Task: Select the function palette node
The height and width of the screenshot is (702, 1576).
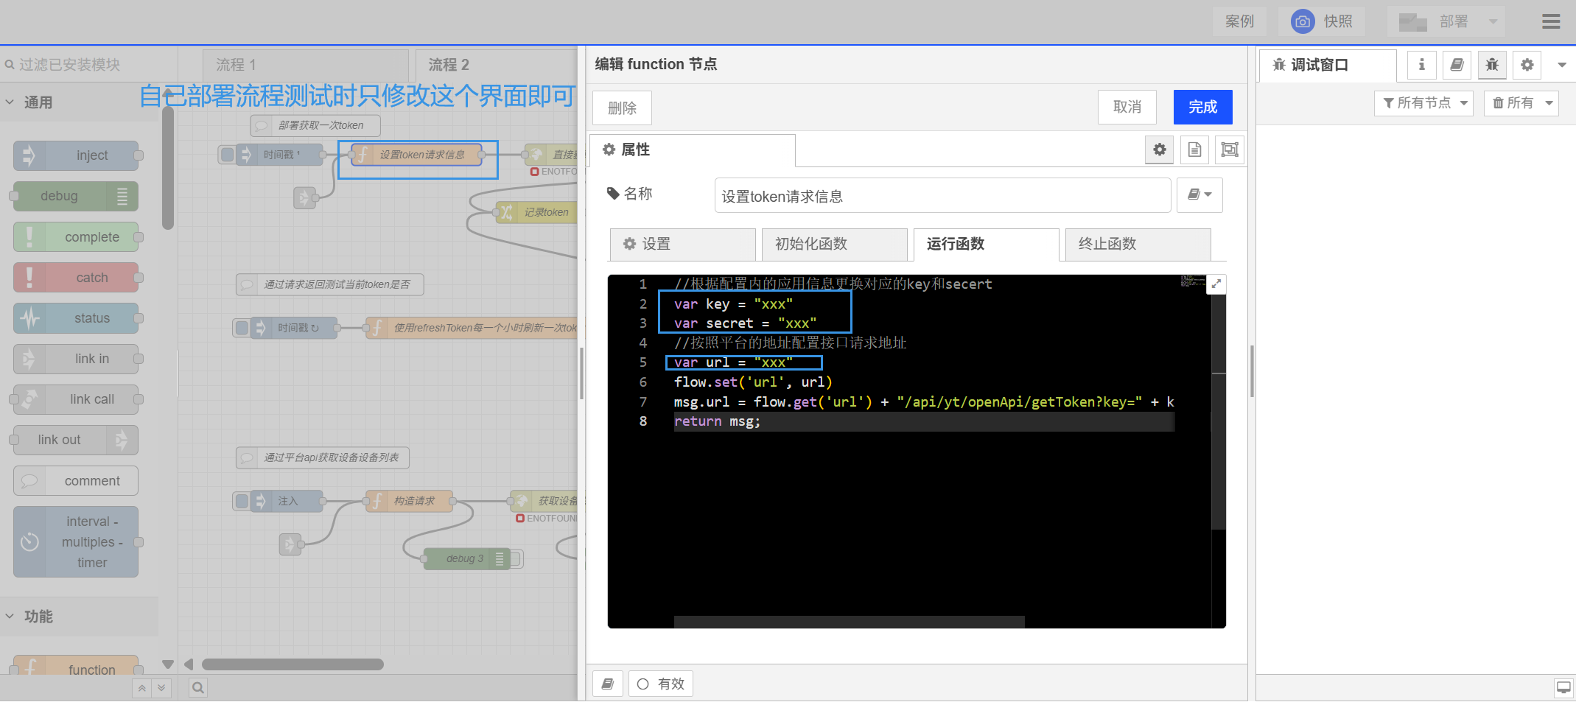Action: (76, 665)
